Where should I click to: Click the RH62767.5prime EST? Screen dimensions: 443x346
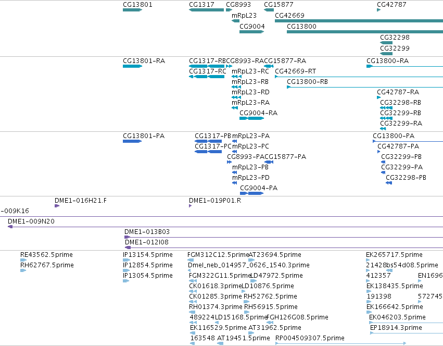[x=23, y=270]
